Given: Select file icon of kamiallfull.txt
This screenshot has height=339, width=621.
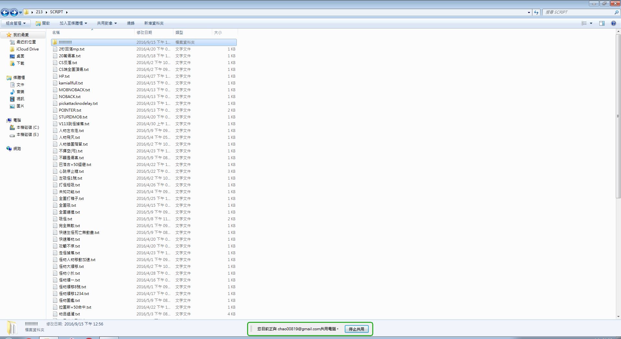Looking at the screenshot, I should point(55,83).
